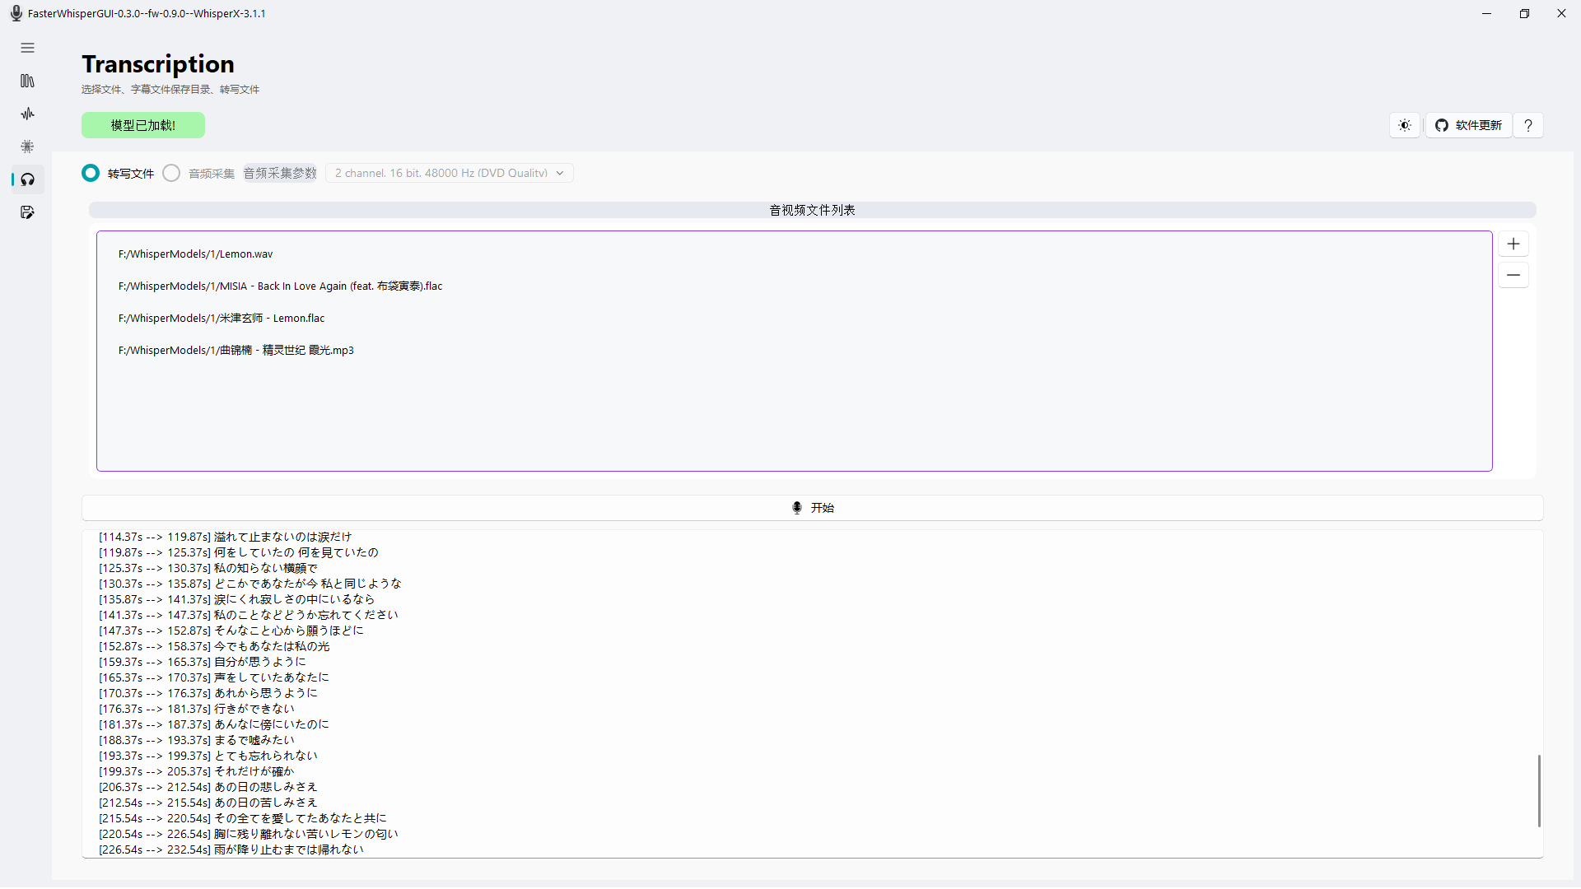Expand the audio channel quality dropdown

point(450,173)
